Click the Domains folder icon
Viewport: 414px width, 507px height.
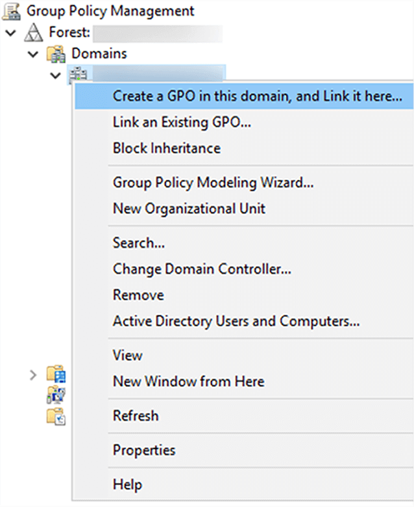click(56, 54)
